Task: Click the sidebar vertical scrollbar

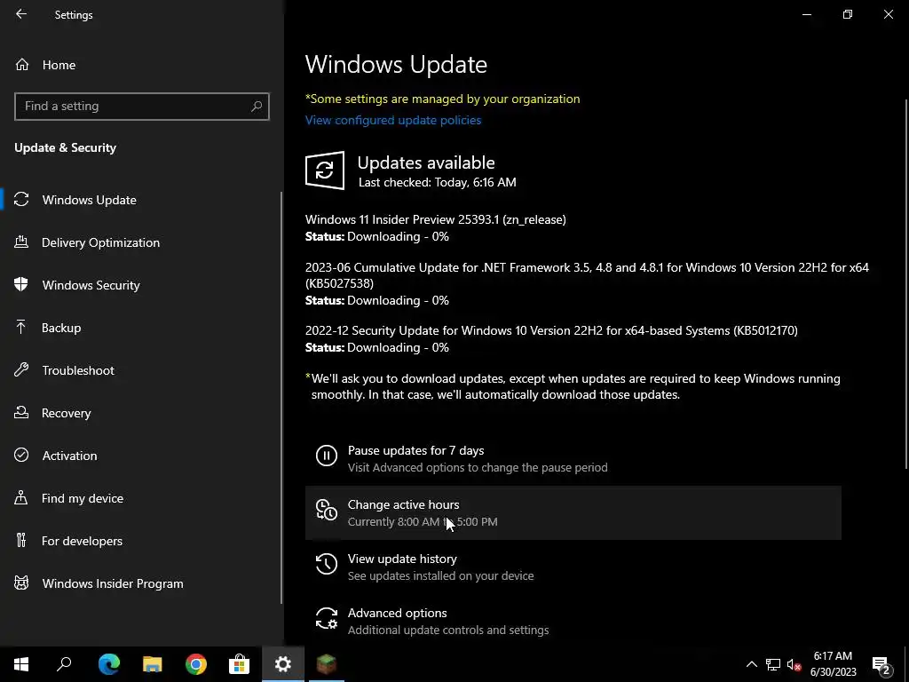Action: click(x=281, y=398)
